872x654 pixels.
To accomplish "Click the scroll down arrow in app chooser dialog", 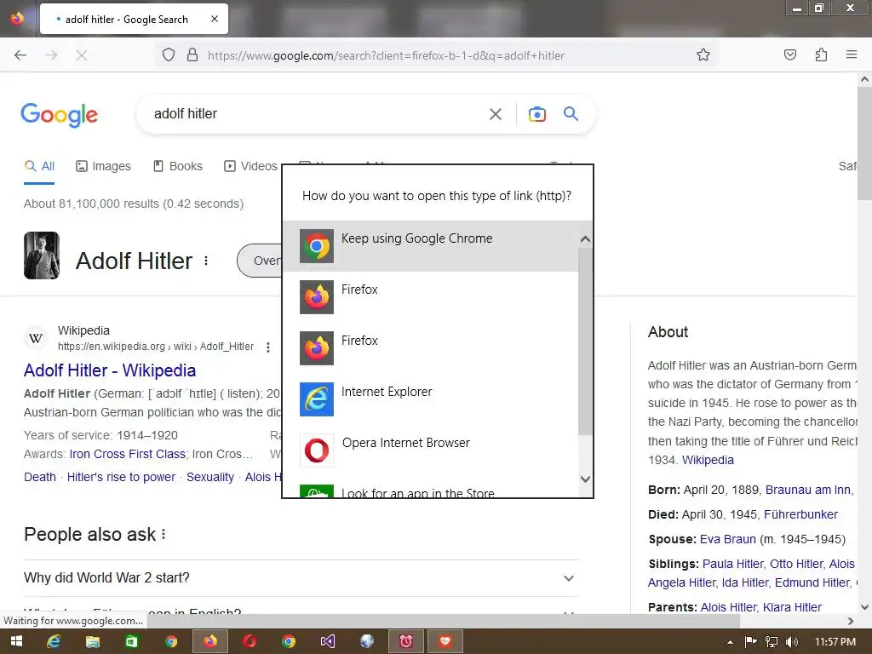I will tap(585, 479).
